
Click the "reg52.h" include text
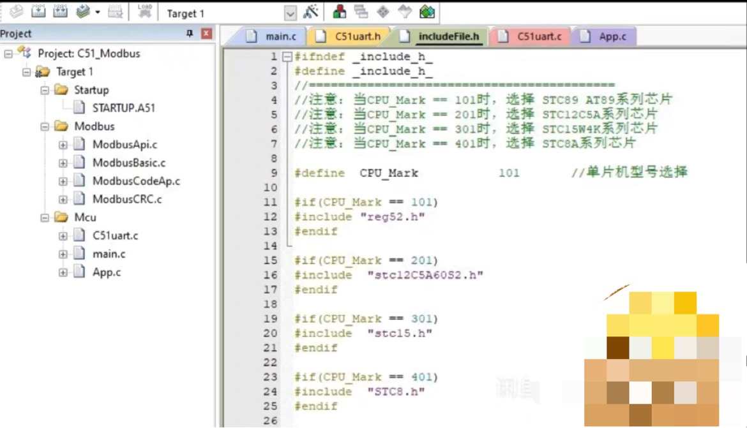[x=392, y=217]
